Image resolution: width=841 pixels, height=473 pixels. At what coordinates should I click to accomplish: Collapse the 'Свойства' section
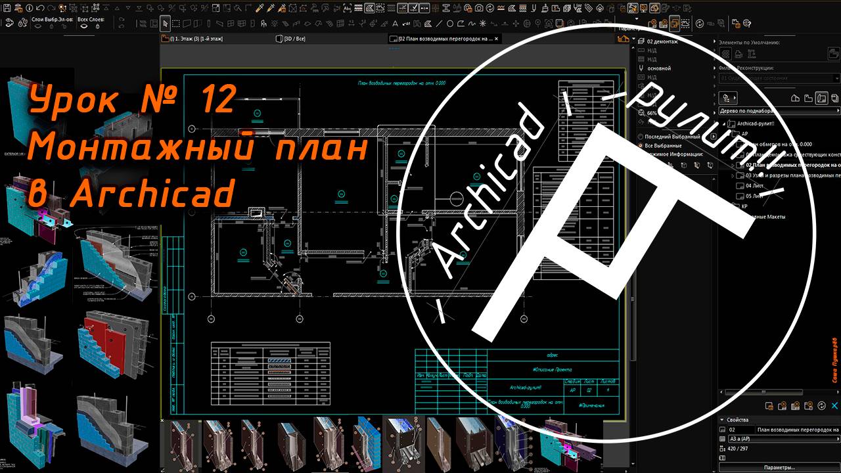(x=722, y=420)
